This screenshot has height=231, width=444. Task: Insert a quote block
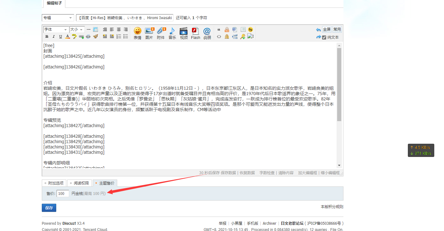tap(219, 30)
